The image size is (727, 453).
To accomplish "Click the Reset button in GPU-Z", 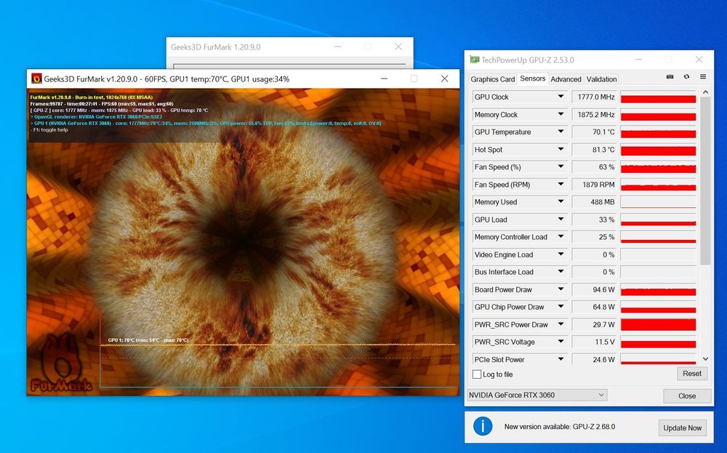I will pos(692,374).
